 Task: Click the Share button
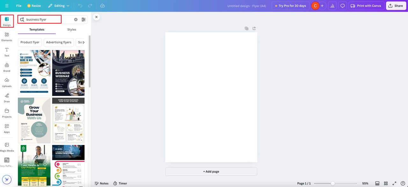(396, 6)
